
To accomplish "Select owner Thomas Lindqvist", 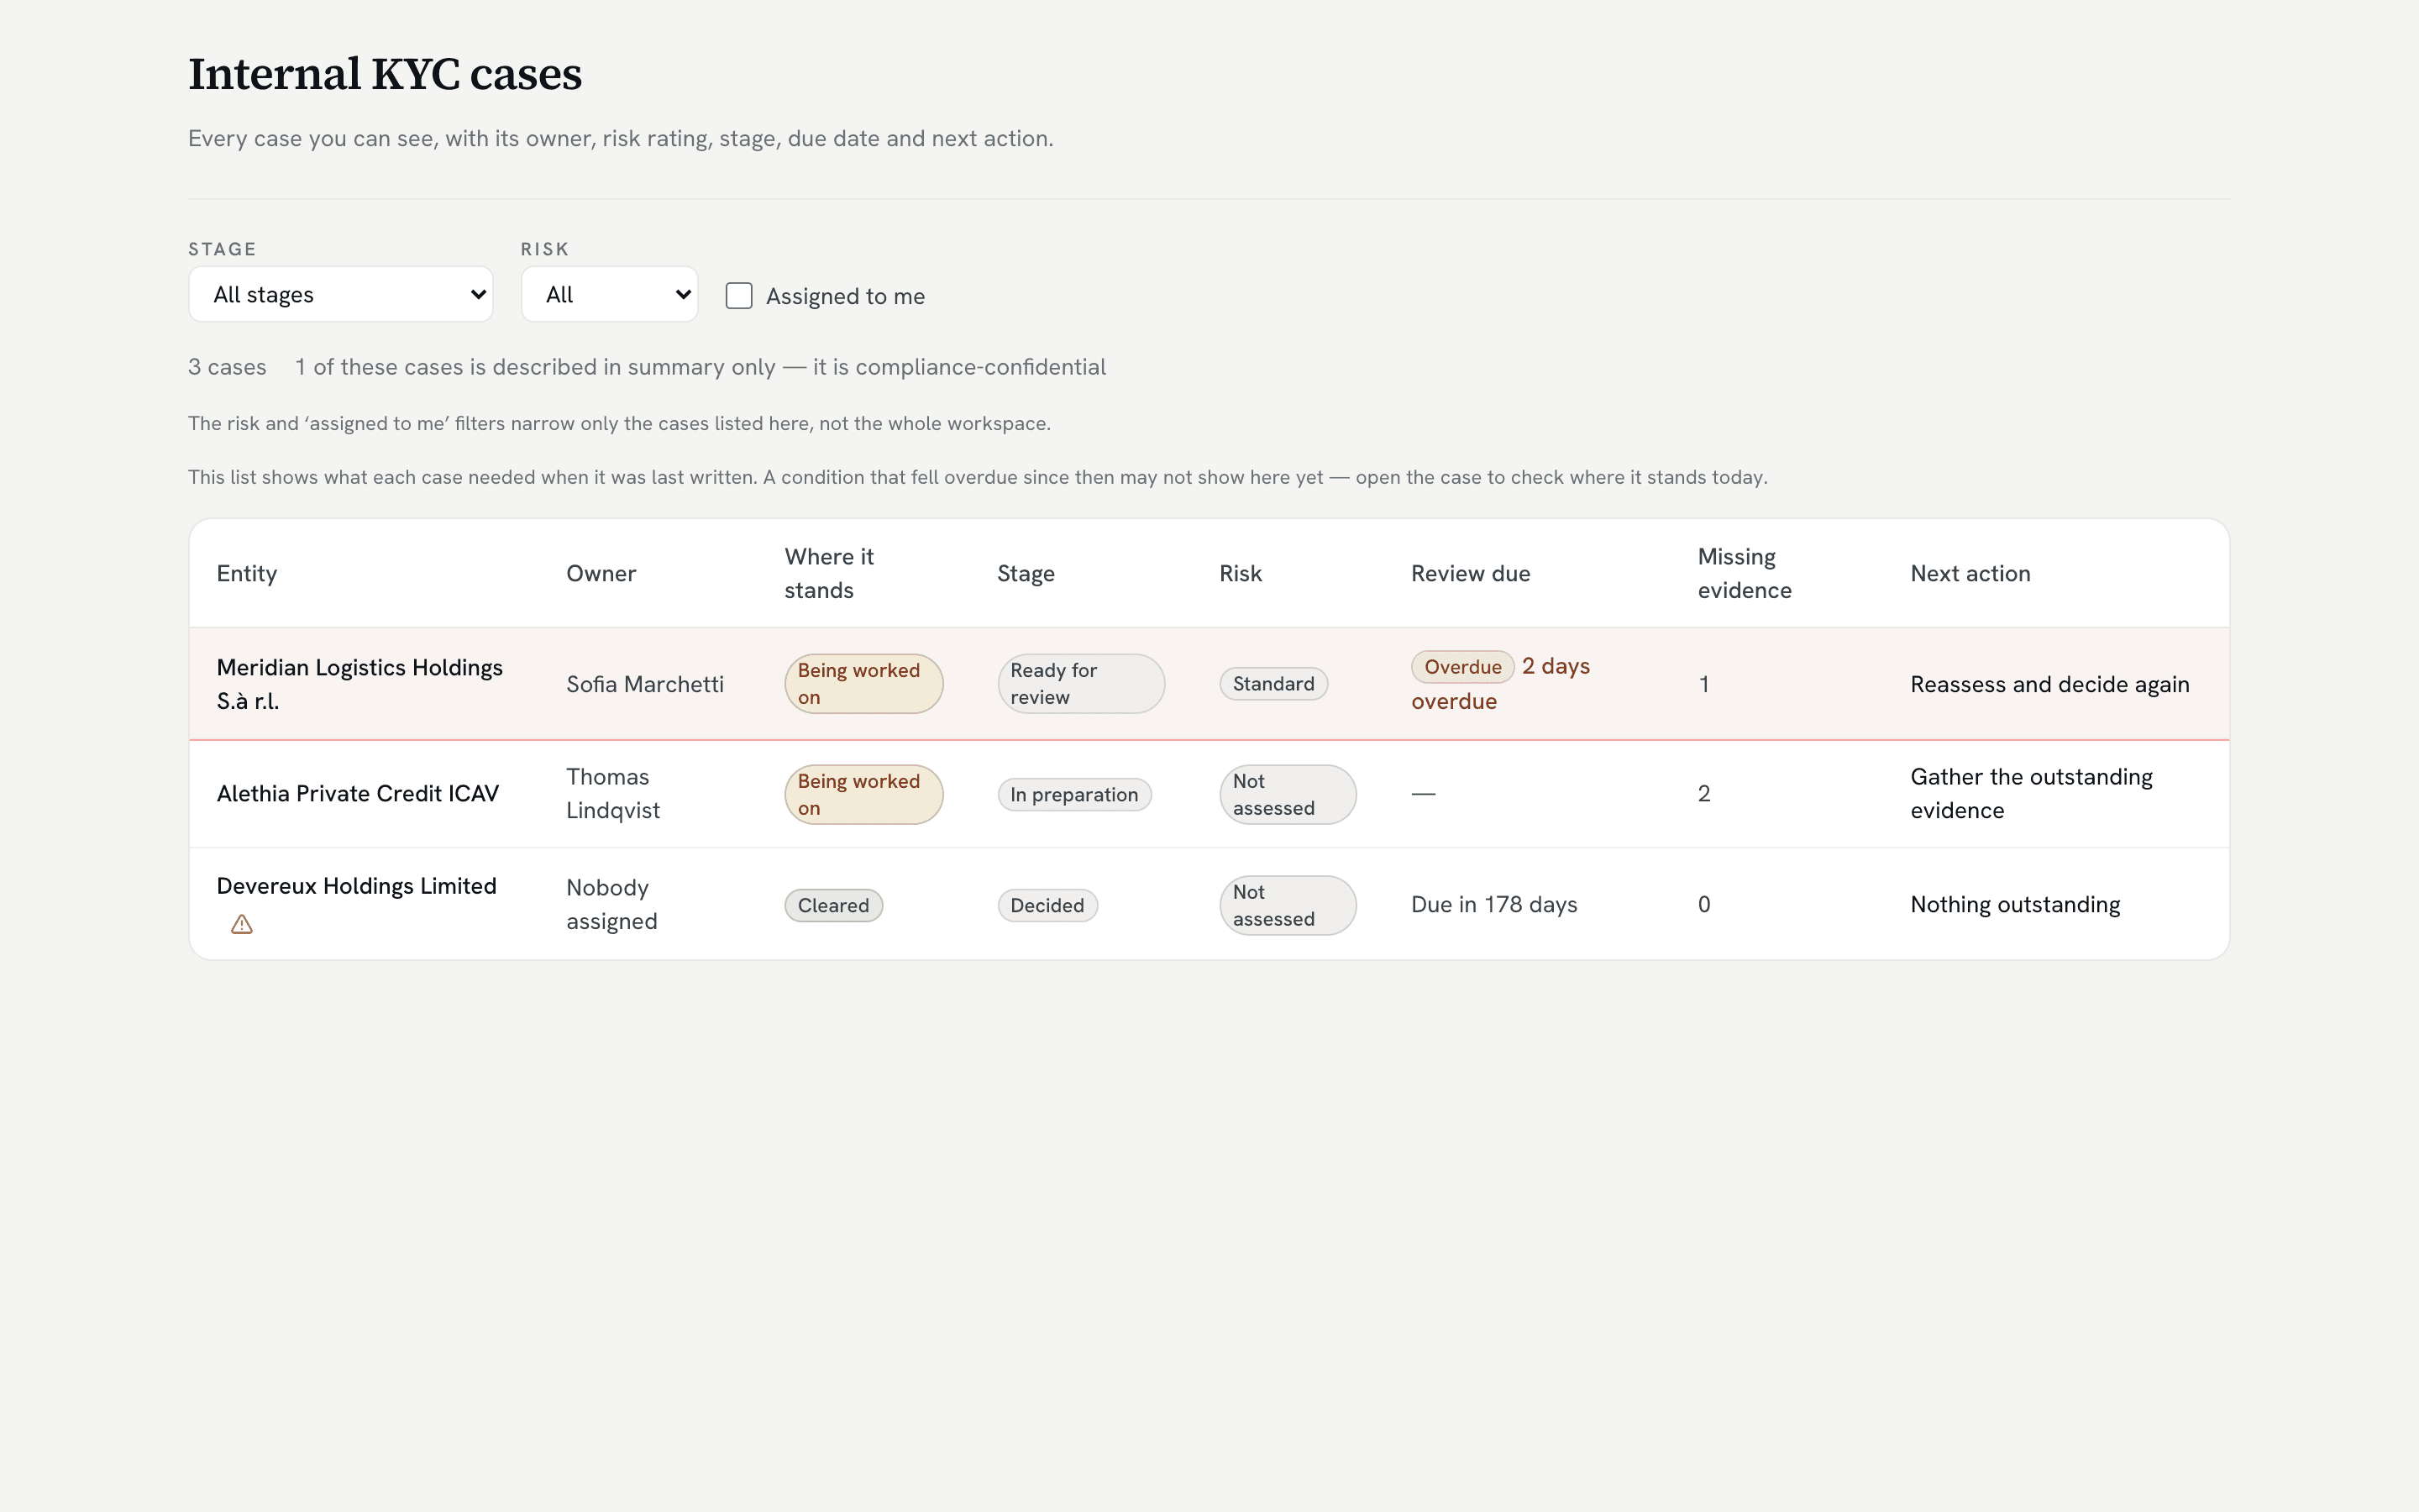I will pyautogui.click(x=613, y=793).
